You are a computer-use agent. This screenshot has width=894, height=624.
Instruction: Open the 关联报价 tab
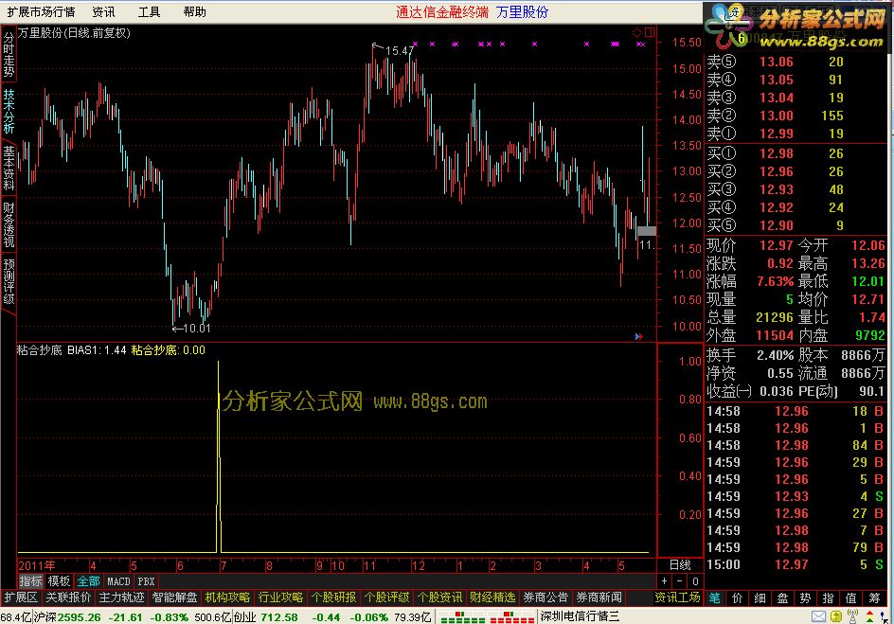click(x=68, y=597)
